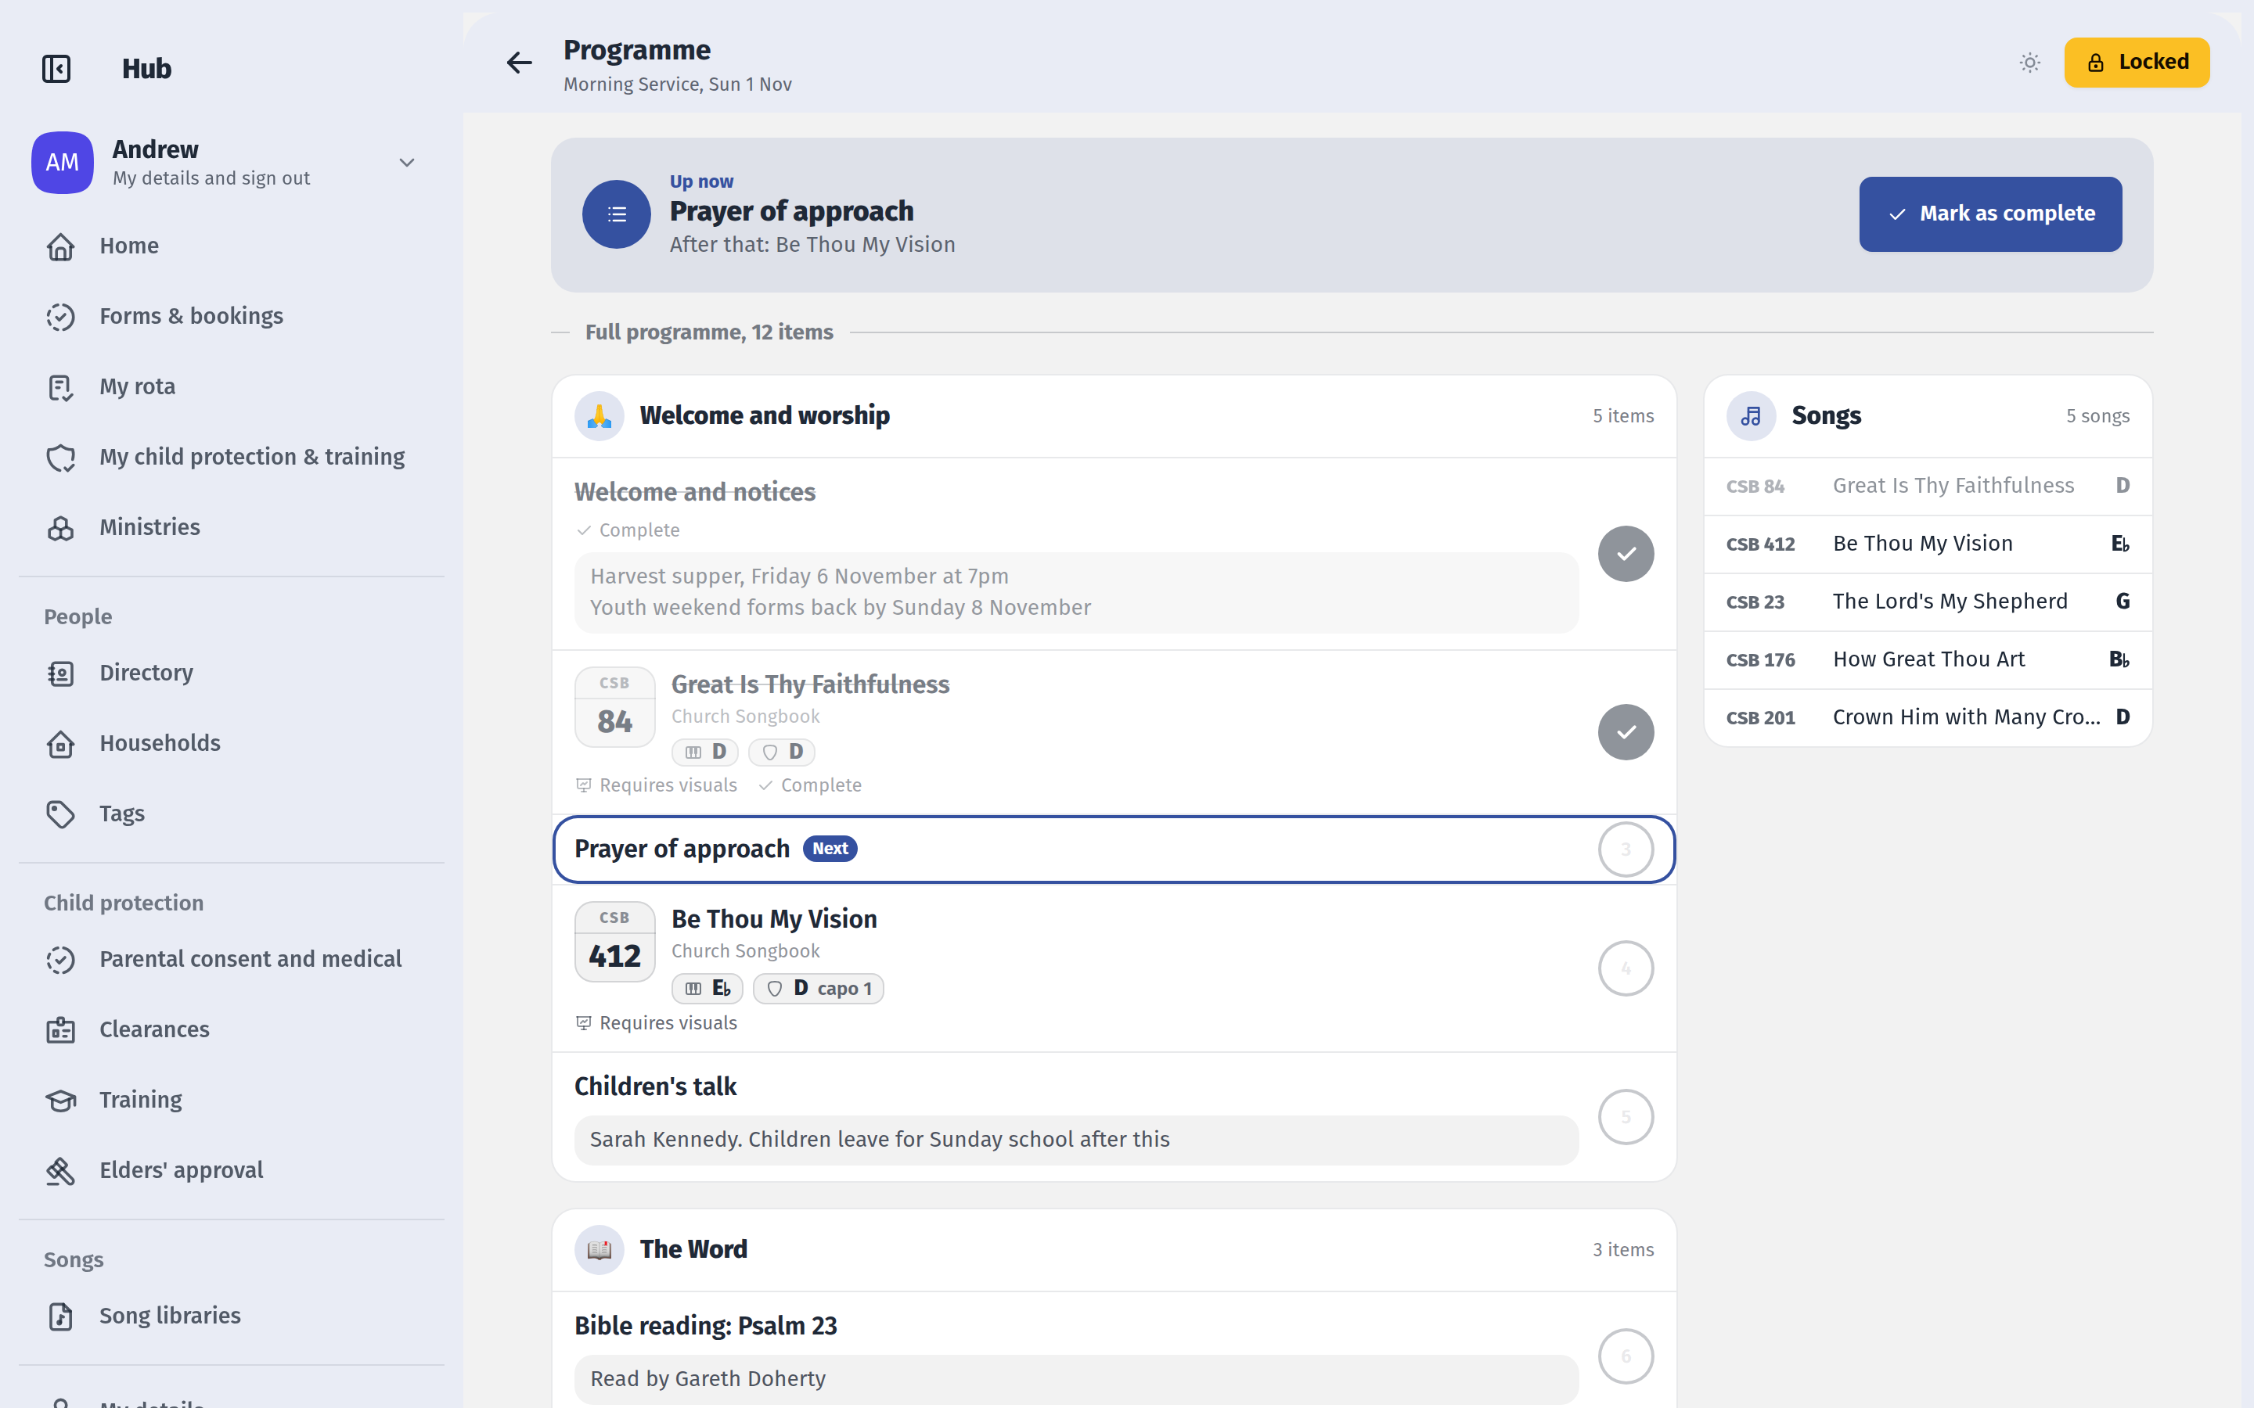Click the Welcome and worship section header

(1114, 415)
